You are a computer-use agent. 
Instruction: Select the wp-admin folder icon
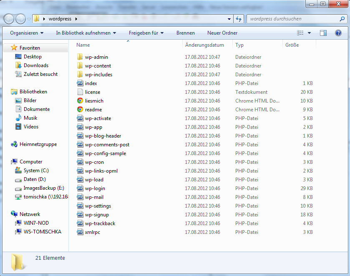[x=81, y=57]
